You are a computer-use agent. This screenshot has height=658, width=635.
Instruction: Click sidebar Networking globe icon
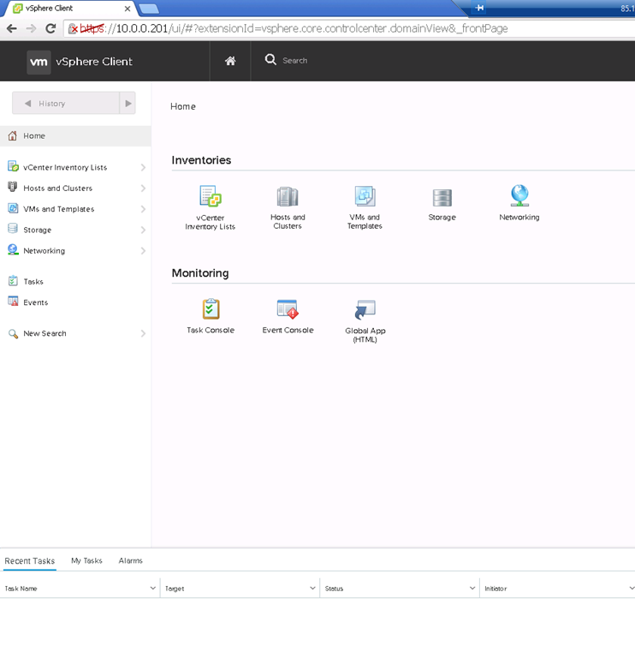click(x=13, y=249)
